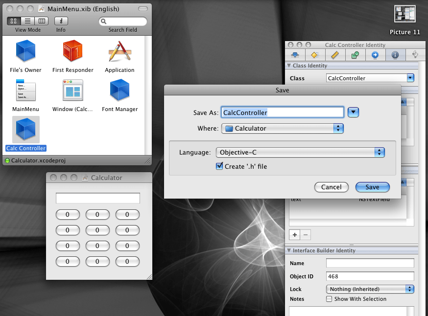This screenshot has height=316, width=428.
Task: Click the Calculator window text field
Action: (x=98, y=198)
